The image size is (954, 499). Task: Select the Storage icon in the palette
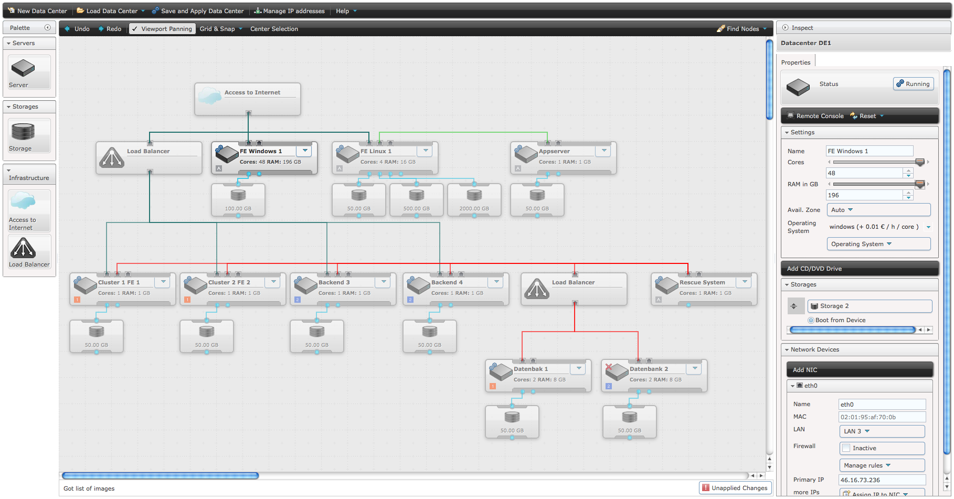(23, 132)
